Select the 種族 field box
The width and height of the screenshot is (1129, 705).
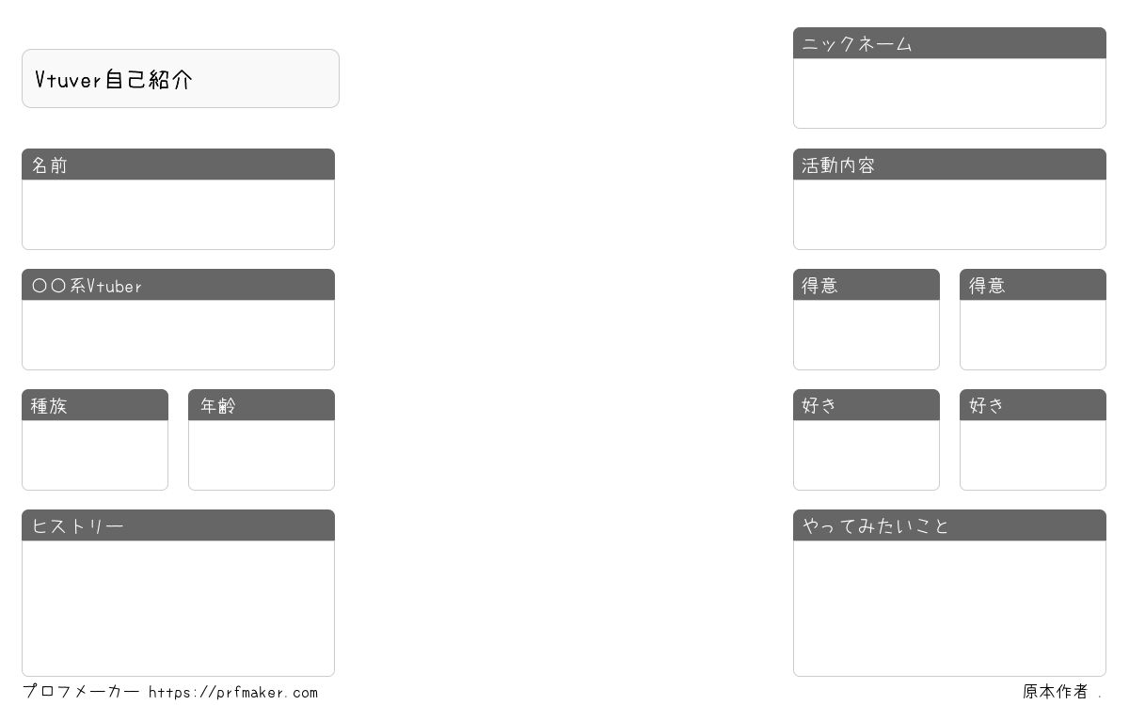(x=95, y=455)
